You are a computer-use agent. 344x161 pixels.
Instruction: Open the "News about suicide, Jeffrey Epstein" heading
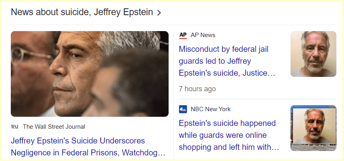point(82,12)
